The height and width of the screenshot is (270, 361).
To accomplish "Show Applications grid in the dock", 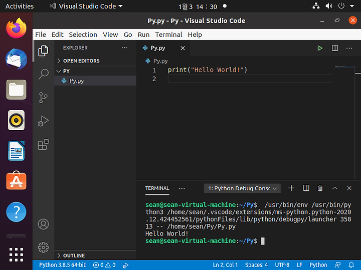I will coord(16,254).
